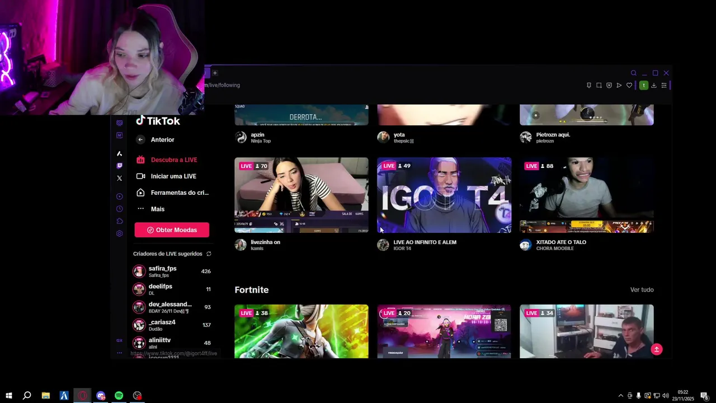Open the sidebar player icon
The width and height of the screenshot is (716, 403).
click(119, 196)
